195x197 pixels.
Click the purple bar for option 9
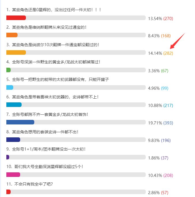[8, 157]
